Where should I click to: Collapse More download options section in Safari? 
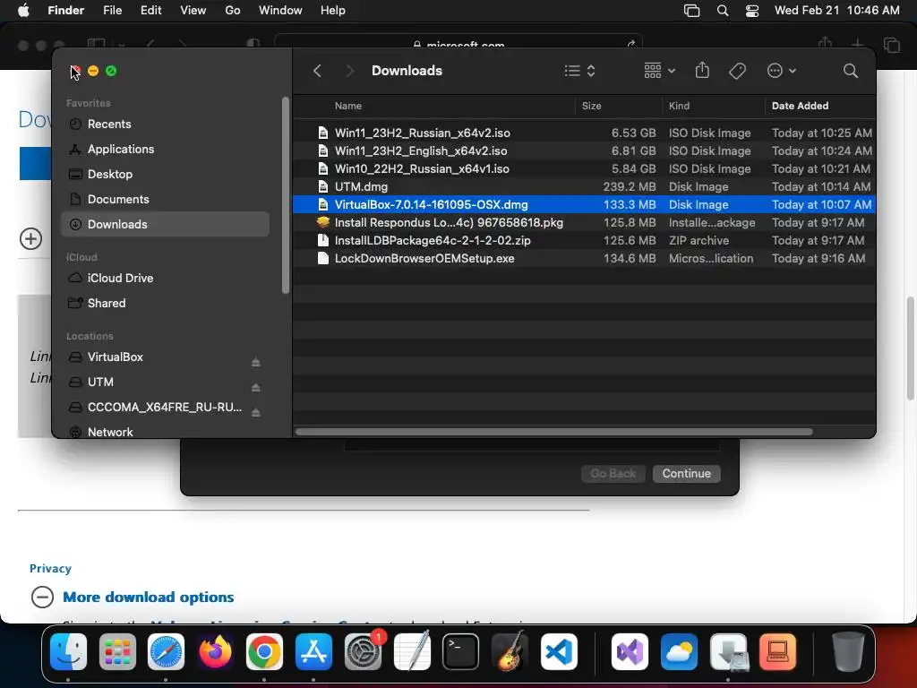point(42,598)
